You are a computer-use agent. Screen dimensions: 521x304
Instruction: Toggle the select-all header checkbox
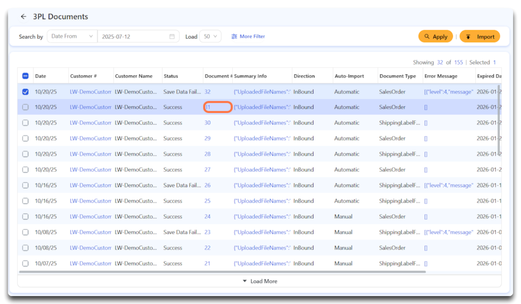point(25,76)
